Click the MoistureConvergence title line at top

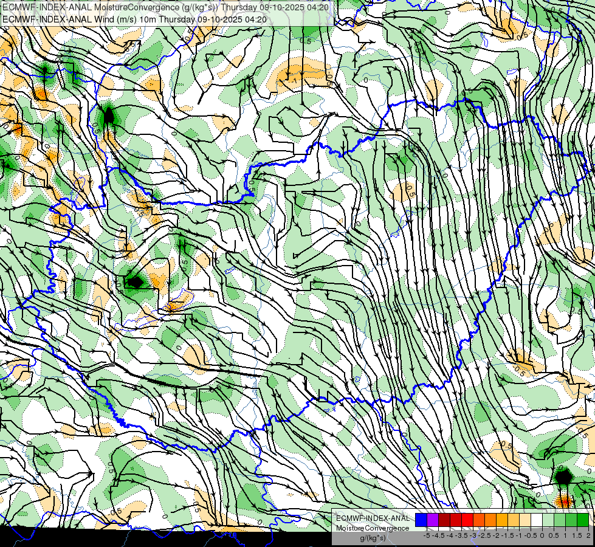[x=165, y=7]
